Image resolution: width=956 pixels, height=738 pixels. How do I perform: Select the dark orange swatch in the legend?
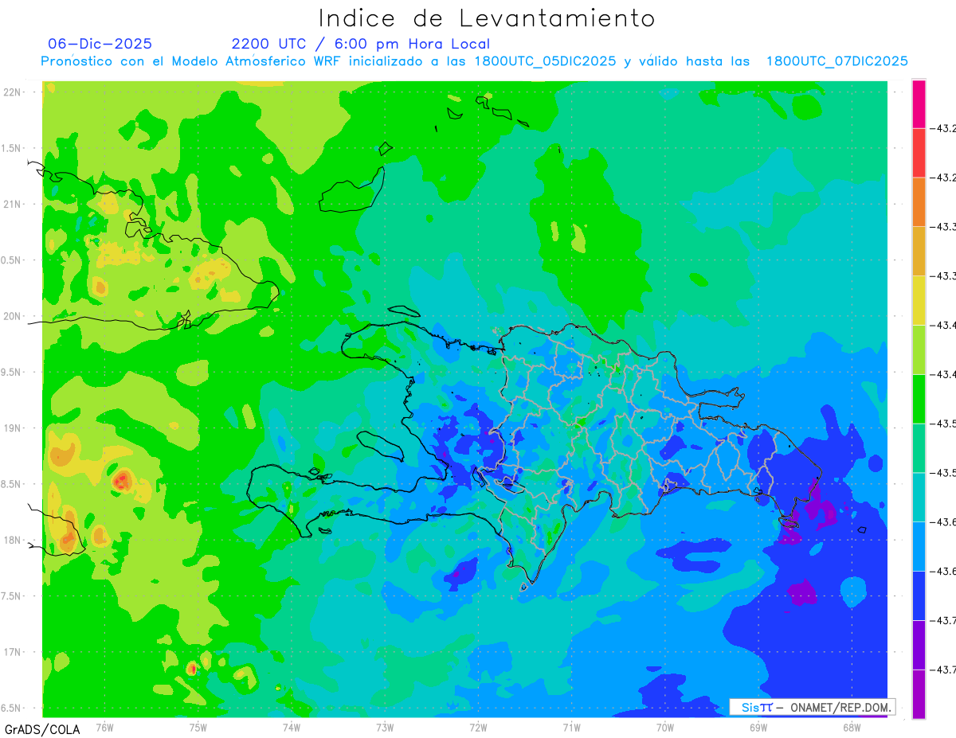coord(919,202)
